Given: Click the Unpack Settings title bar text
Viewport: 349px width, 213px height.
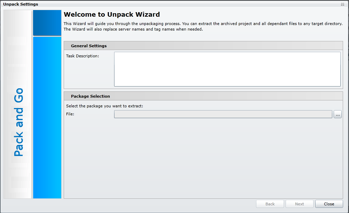Looking at the screenshot, I should (21, 4).
